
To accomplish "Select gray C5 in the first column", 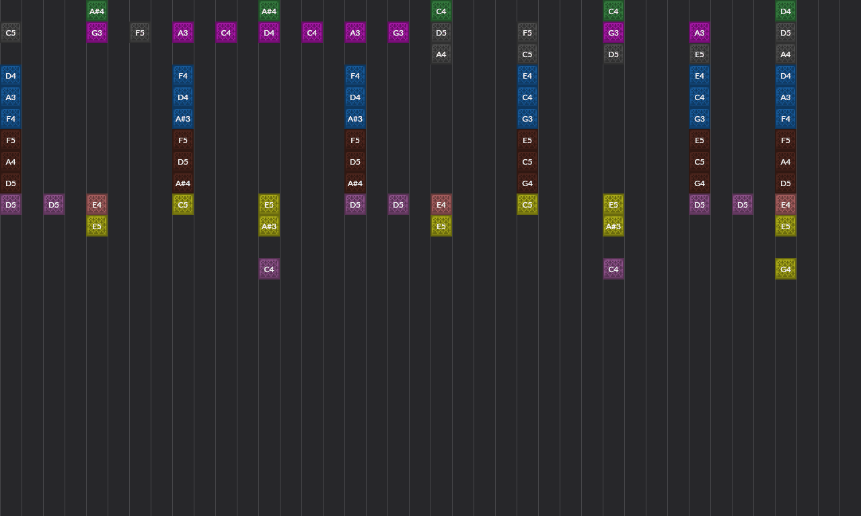I will [x=11, y=32].
